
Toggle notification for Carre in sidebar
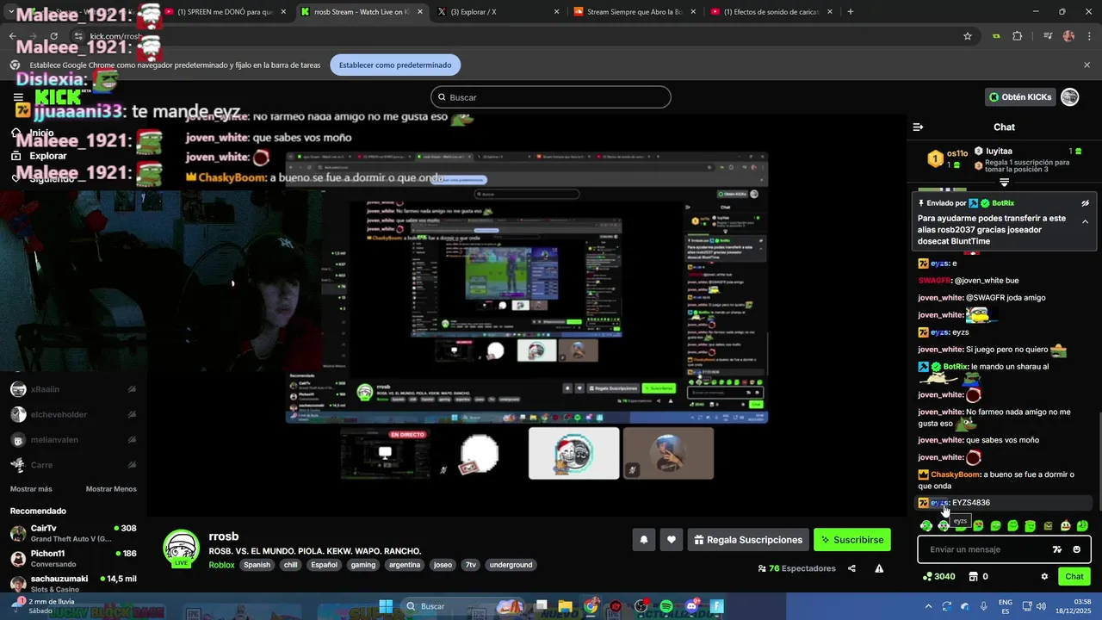tap(132, 465)
